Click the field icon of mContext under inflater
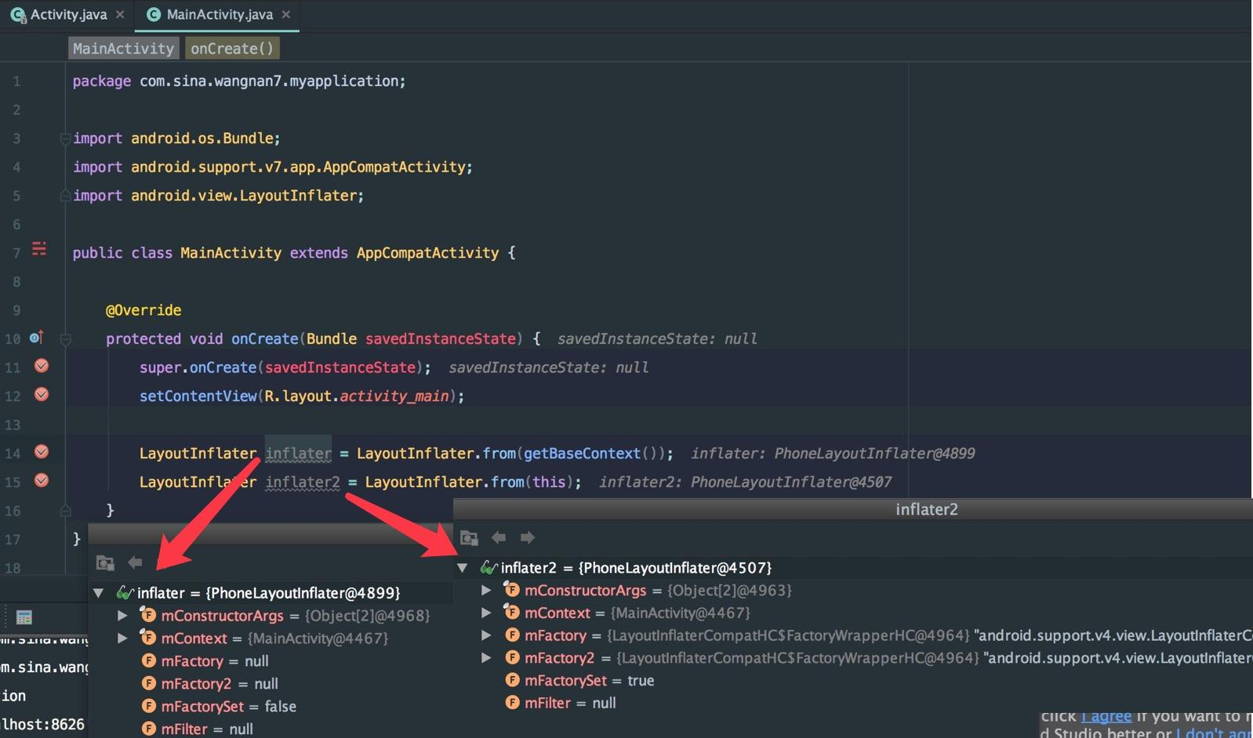 (x=148, y=638)
